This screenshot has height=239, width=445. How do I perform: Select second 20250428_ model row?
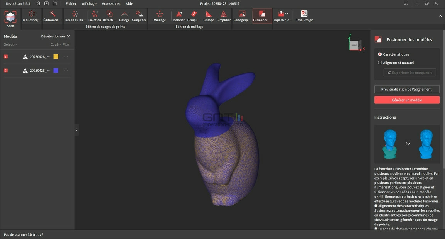(36, 70)
